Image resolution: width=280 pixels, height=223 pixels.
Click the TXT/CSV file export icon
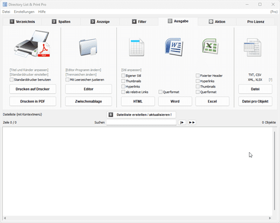(253, 47)
